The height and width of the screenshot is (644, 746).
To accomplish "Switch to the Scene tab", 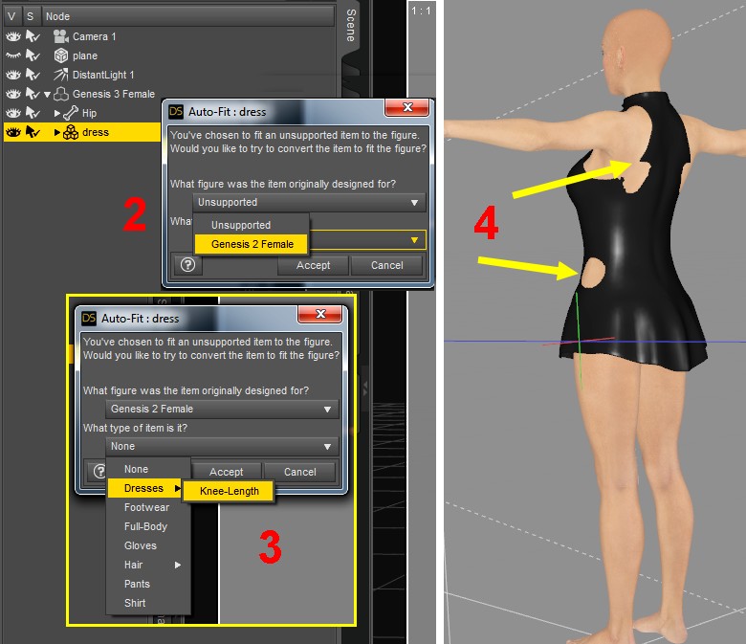I will (351, 25).
